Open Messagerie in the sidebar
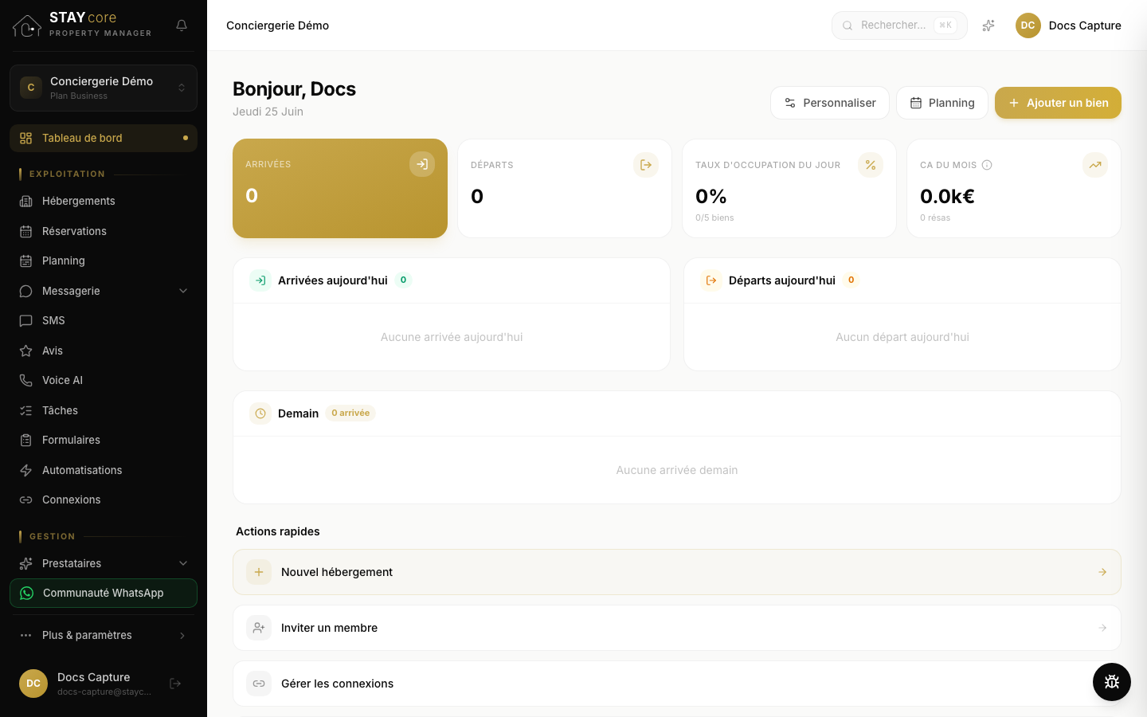1147x717 pixels. point(104,291)
